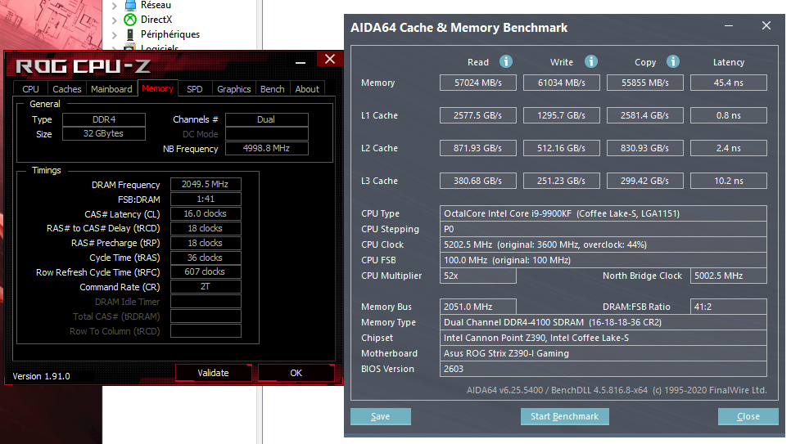Image resolution: width=791 pixels, height=444 pixels.
Task: Click Save in AIDA64 benchmark window
Action: 381,416
